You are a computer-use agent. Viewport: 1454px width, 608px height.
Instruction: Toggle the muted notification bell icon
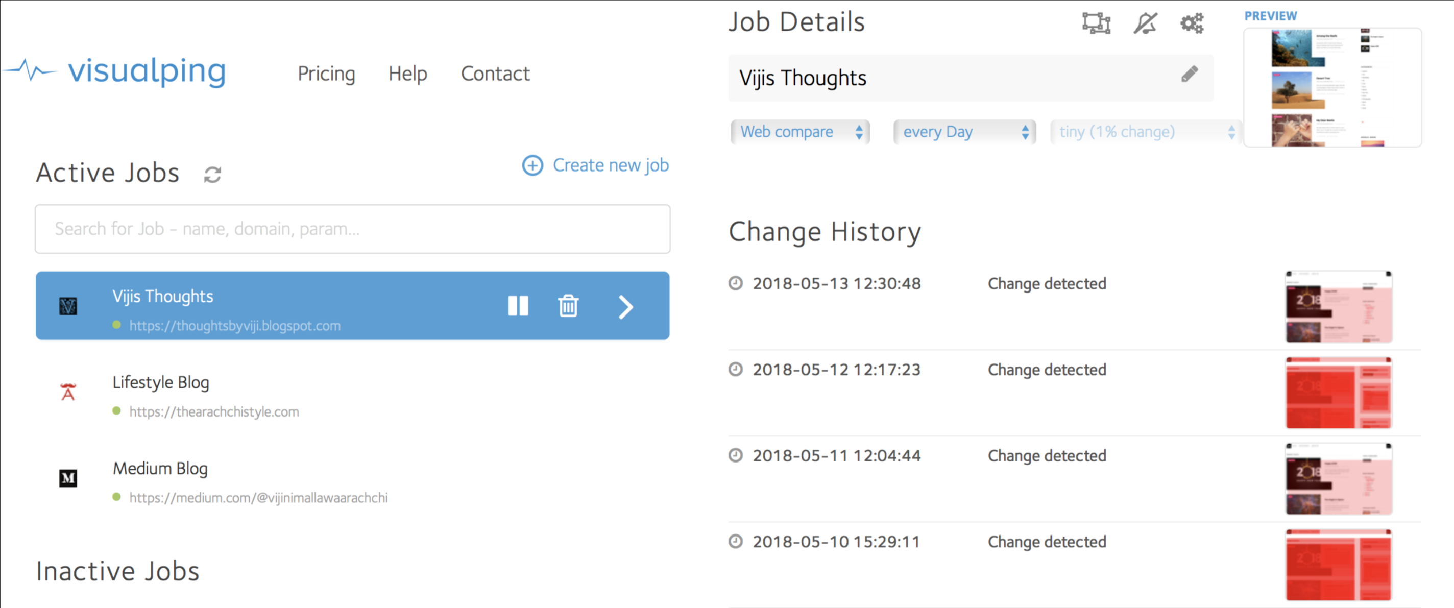click(1145, 23)
